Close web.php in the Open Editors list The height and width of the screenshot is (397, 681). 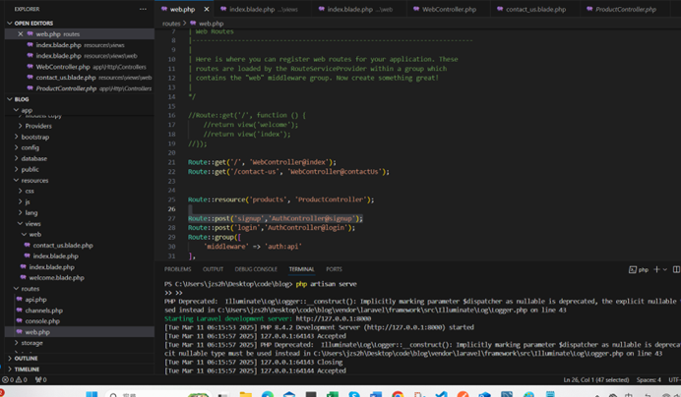pos(21,33)
